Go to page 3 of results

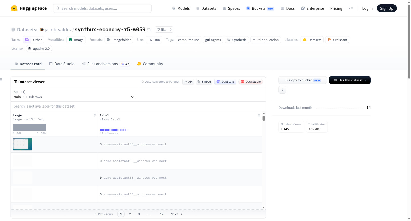coord(139,214)
